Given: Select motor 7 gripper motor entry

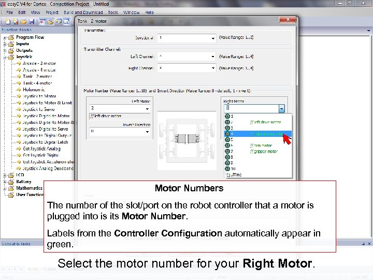Looking at the screenshot, I should [258, 151].
